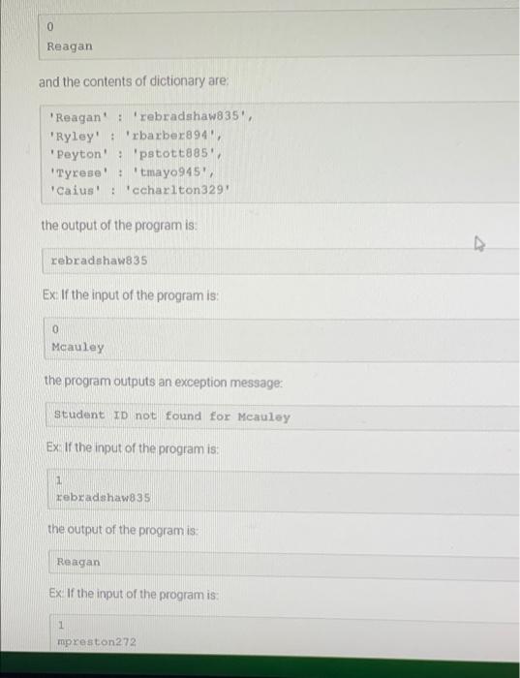Click the 0 above Mcauley
520x678 pixels.
55,329
